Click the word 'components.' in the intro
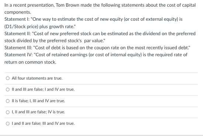203x137 pixels. pyautogui.click(x=18, y=12)
